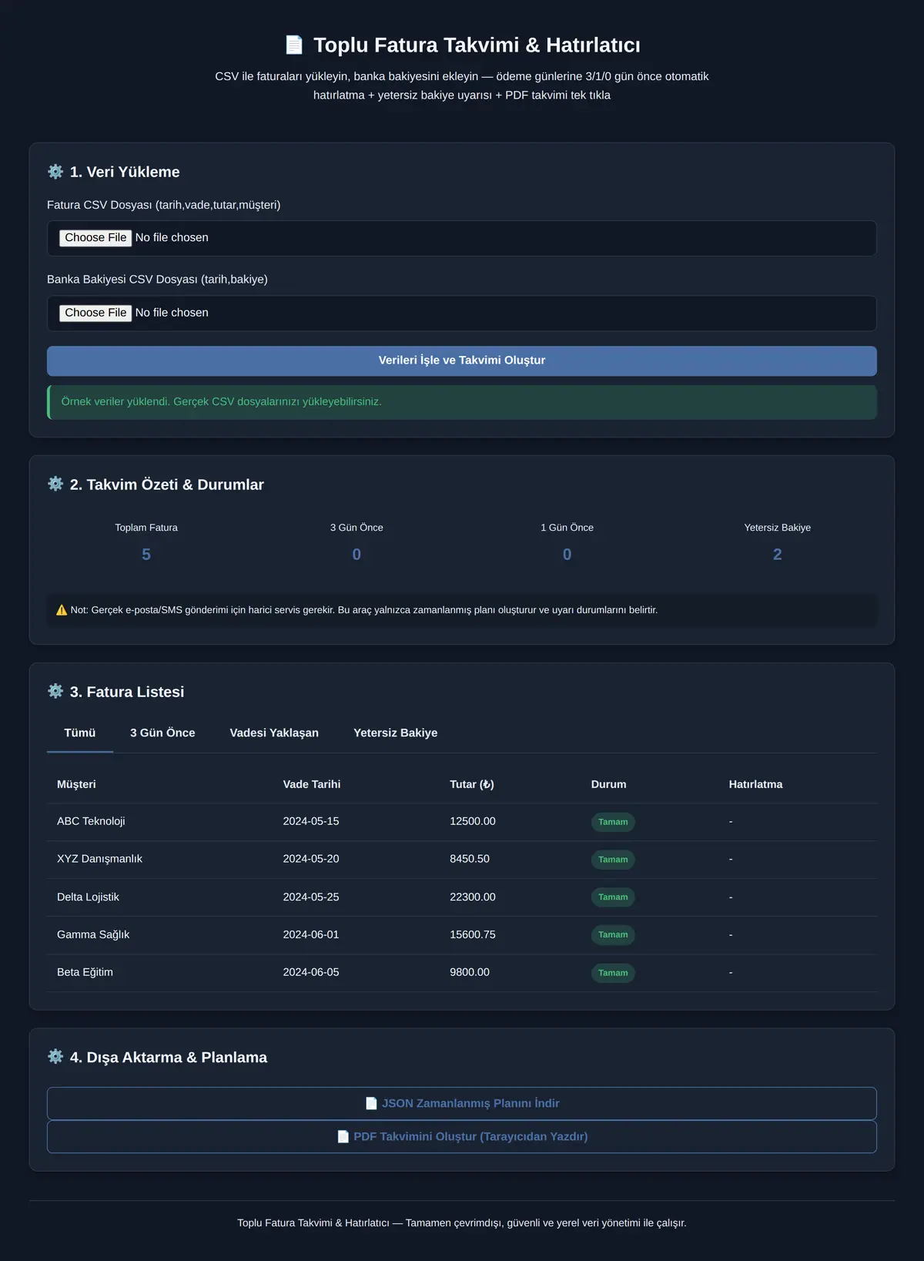Generate the PDF Takvimi via print
The image size is (924, 1261).
[x=462, y=1136]
